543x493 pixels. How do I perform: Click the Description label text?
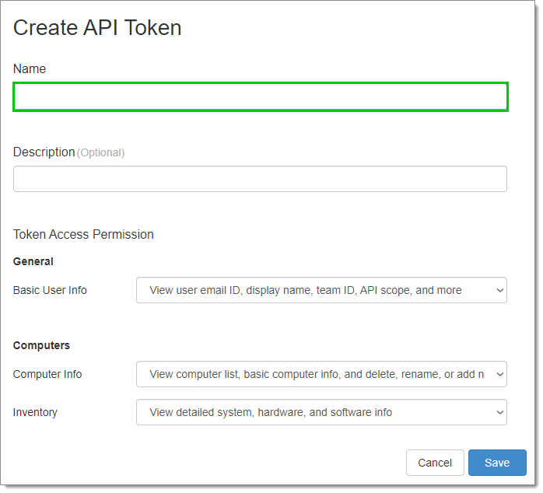pos(44,152)
